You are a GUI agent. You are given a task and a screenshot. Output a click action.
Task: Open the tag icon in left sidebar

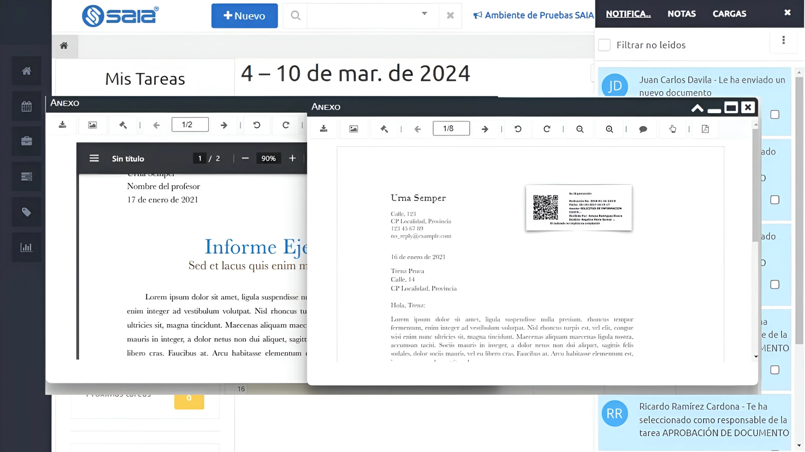(x=26, y=212)
